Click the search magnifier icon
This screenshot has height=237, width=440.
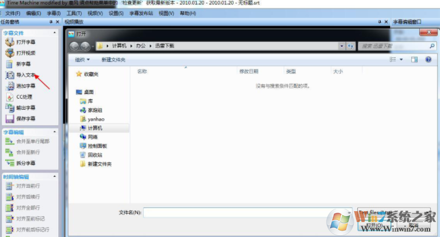432,46
